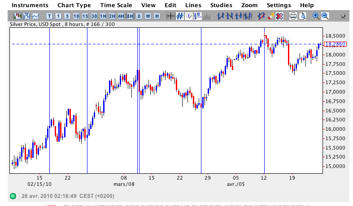This screenshot has height=206, width=353.
Task: Click the eraser tool icon
Action: point(270,16)
